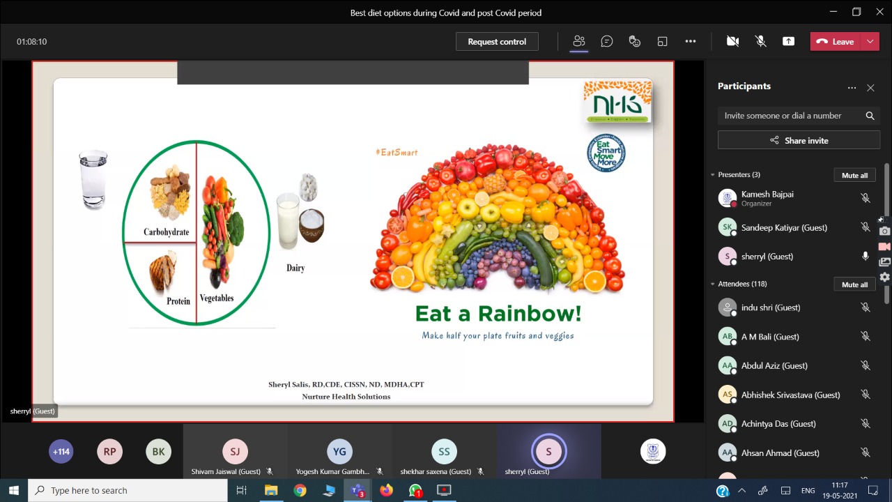Open the Leave button dropdown arrow
This screenshot has height=502, width=892.
870,41
